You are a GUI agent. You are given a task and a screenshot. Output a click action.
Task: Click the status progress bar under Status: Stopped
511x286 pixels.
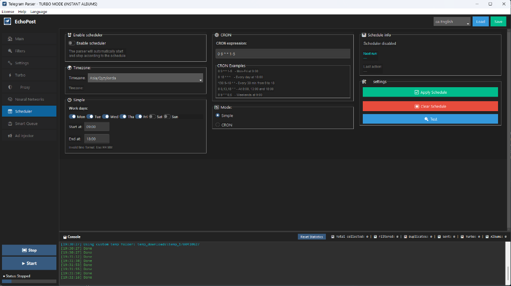(x=29, y=281)
